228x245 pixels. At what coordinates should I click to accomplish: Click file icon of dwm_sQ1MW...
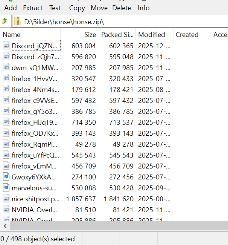(6, 67)
